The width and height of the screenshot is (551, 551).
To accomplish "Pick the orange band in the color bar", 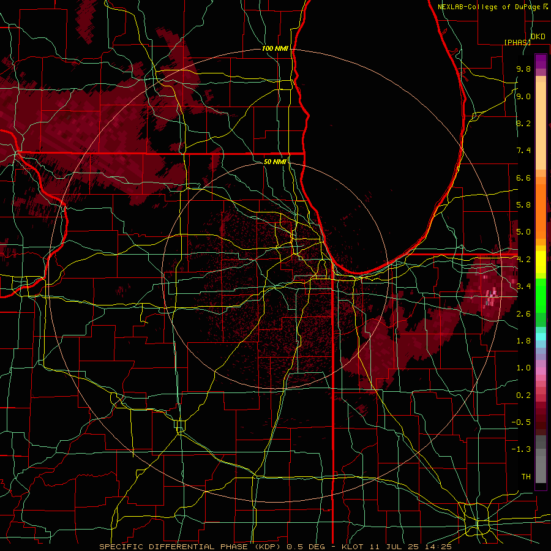I will (541, 211).
